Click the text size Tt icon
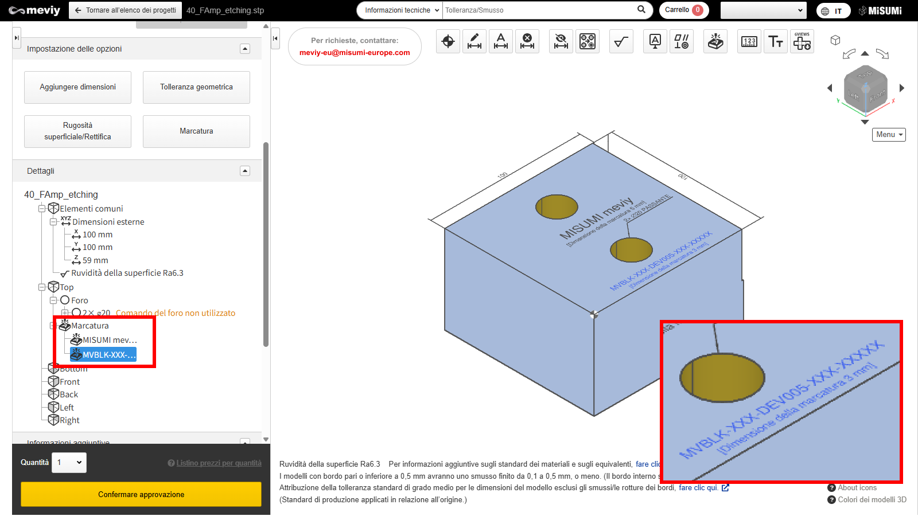918x516 pixels. [776, 41]
